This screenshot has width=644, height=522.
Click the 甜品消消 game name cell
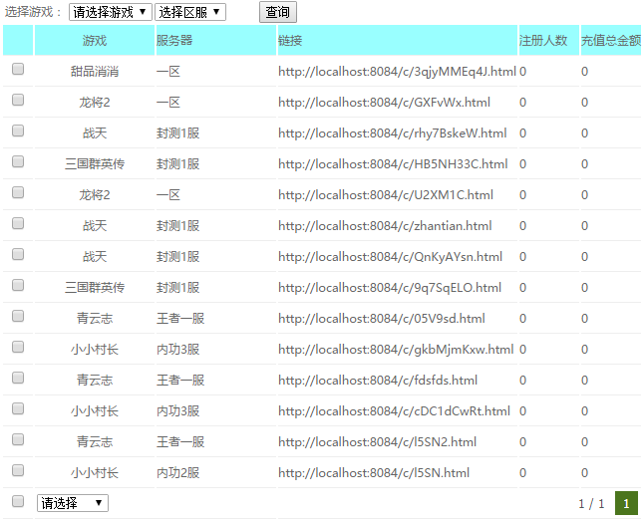95,72
